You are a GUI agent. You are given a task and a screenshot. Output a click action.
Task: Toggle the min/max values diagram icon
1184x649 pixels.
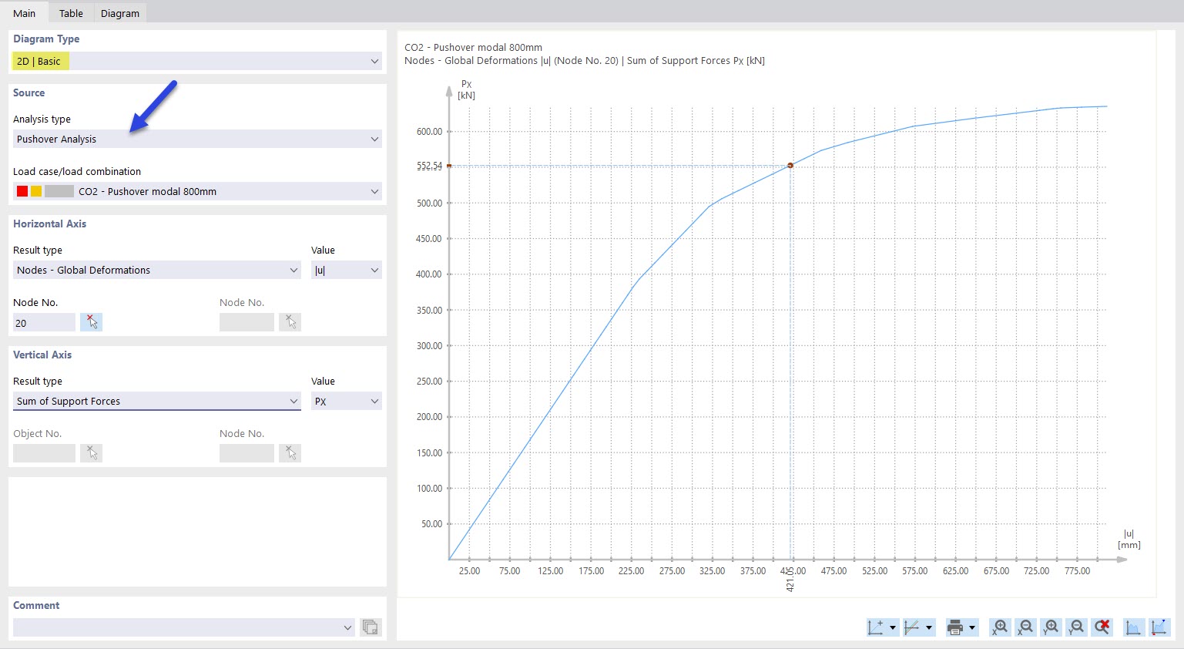(1159, 627)
